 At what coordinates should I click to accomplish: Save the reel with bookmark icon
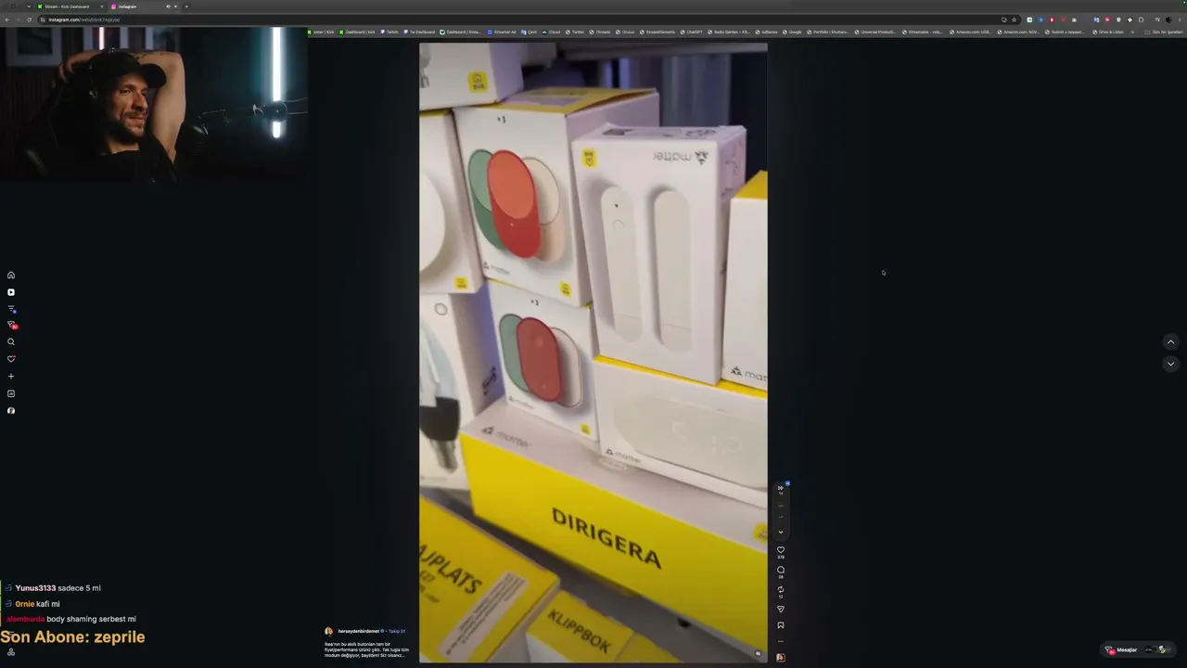point(781,625)
